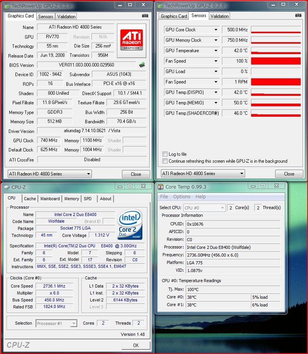Click Close button in GPU-Z Sensors window
The width and height of the screenshot is (308, 354).
point(289,174)
